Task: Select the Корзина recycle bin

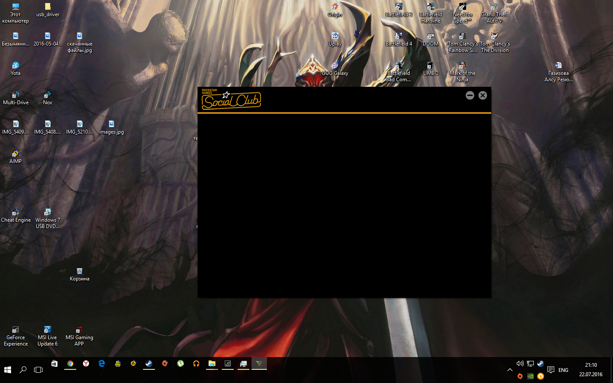Action: (x=80, y=274)
